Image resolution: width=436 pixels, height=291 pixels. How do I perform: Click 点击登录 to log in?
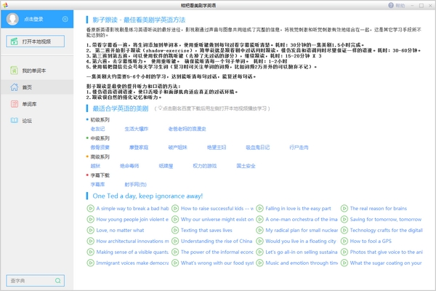tap(33, 19)
